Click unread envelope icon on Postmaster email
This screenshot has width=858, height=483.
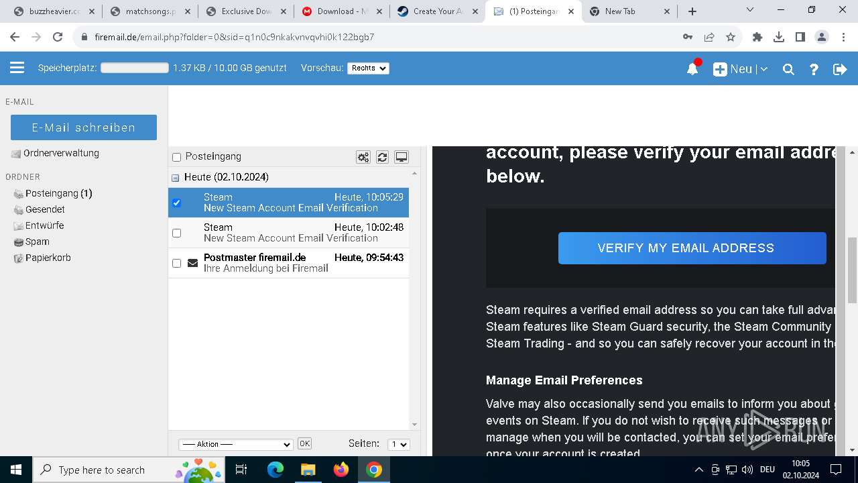(x=193, y=263)
